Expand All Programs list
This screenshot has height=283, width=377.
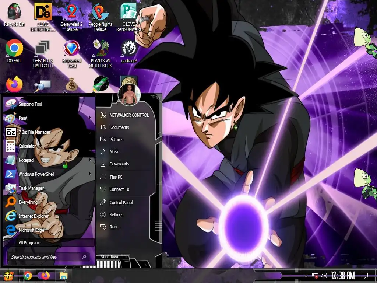[x=49, y=242]
